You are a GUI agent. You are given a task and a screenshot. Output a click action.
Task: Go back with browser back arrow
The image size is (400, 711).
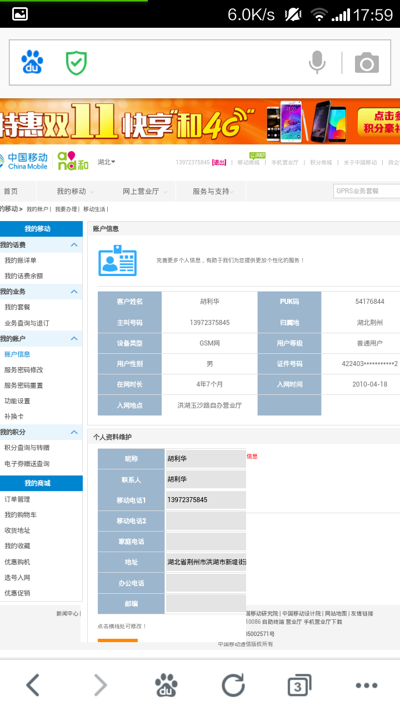(x=33, y=685)
